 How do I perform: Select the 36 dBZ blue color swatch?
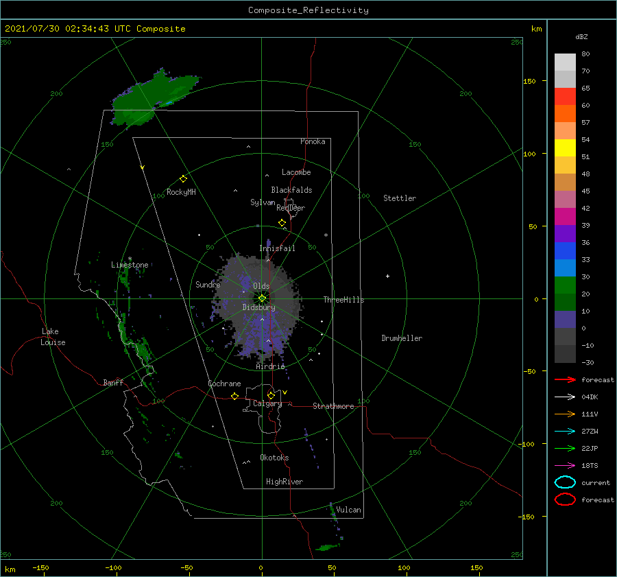click(565, 251)
